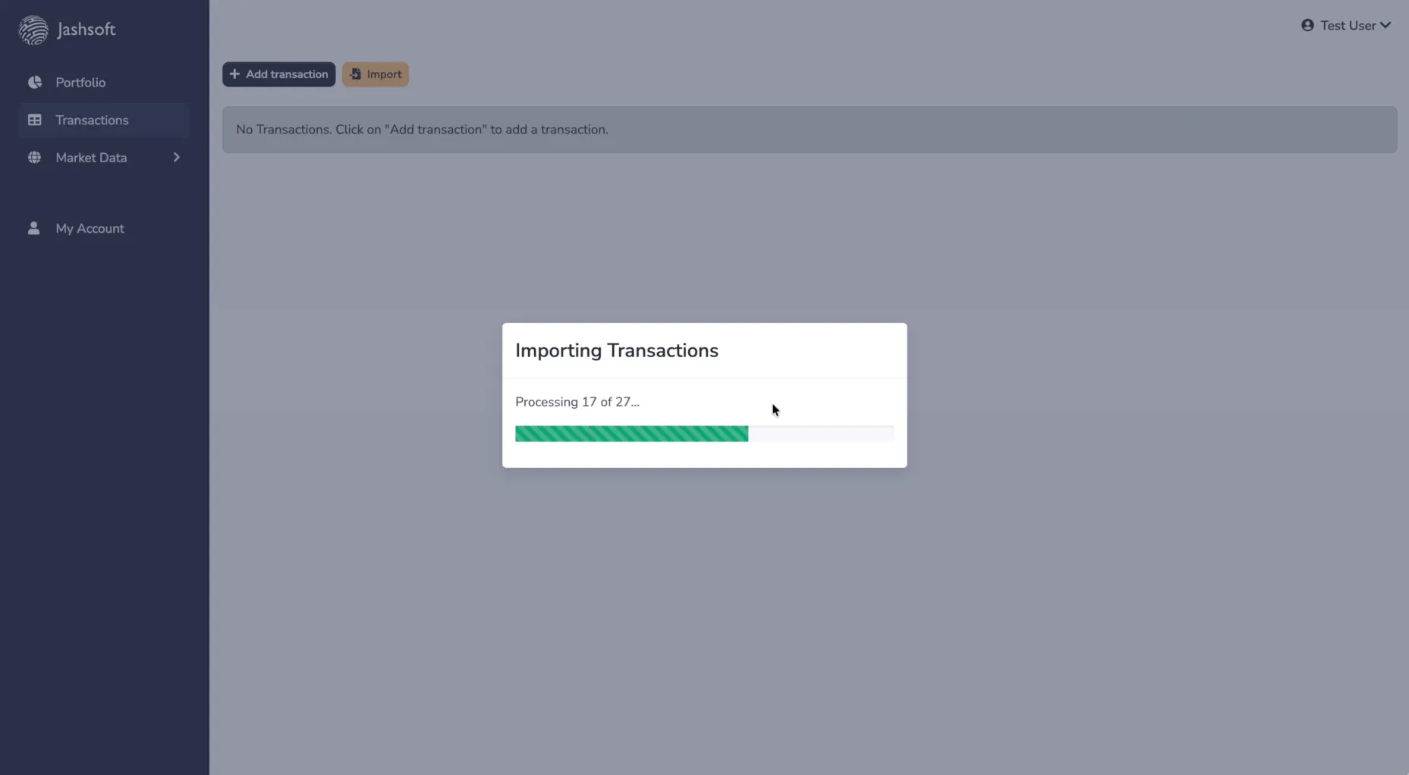Expand the Market Data chevron
This screenshot has height=775, width=1409.
(x=176, y=157)
